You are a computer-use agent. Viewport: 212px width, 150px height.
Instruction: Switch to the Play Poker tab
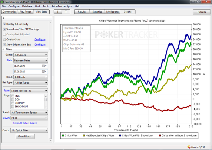[x=25, y=12]
